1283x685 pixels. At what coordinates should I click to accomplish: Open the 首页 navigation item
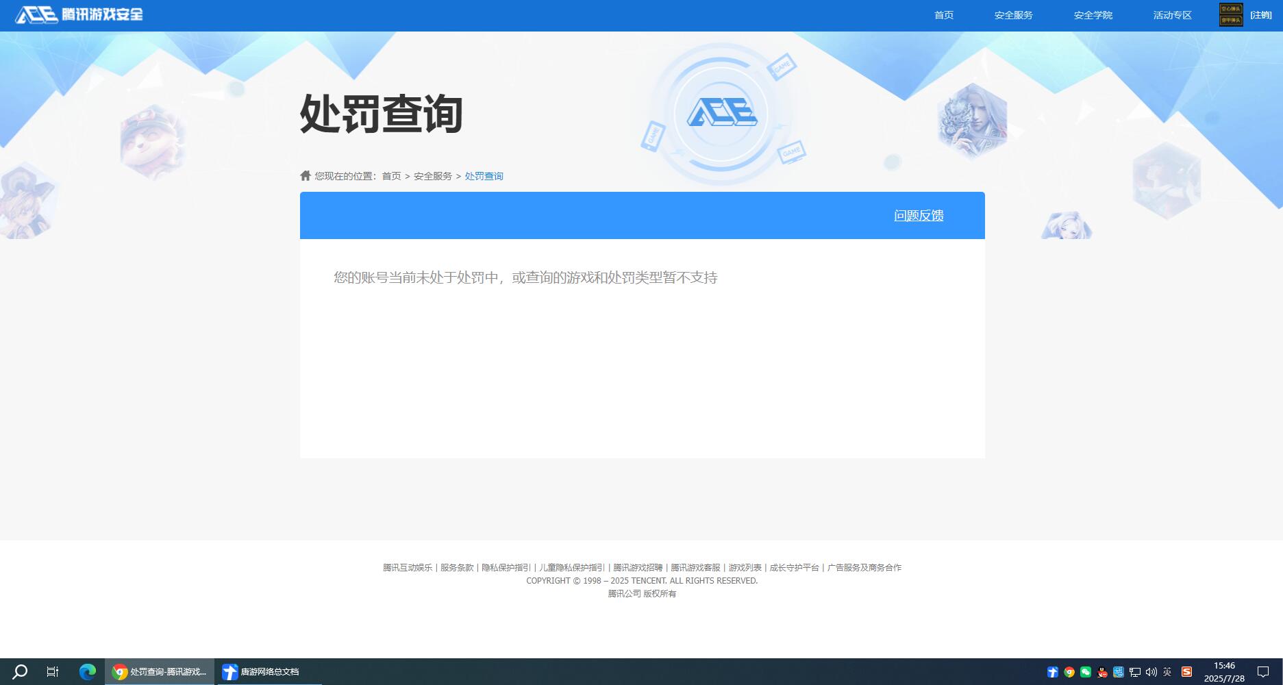point(944,15)
